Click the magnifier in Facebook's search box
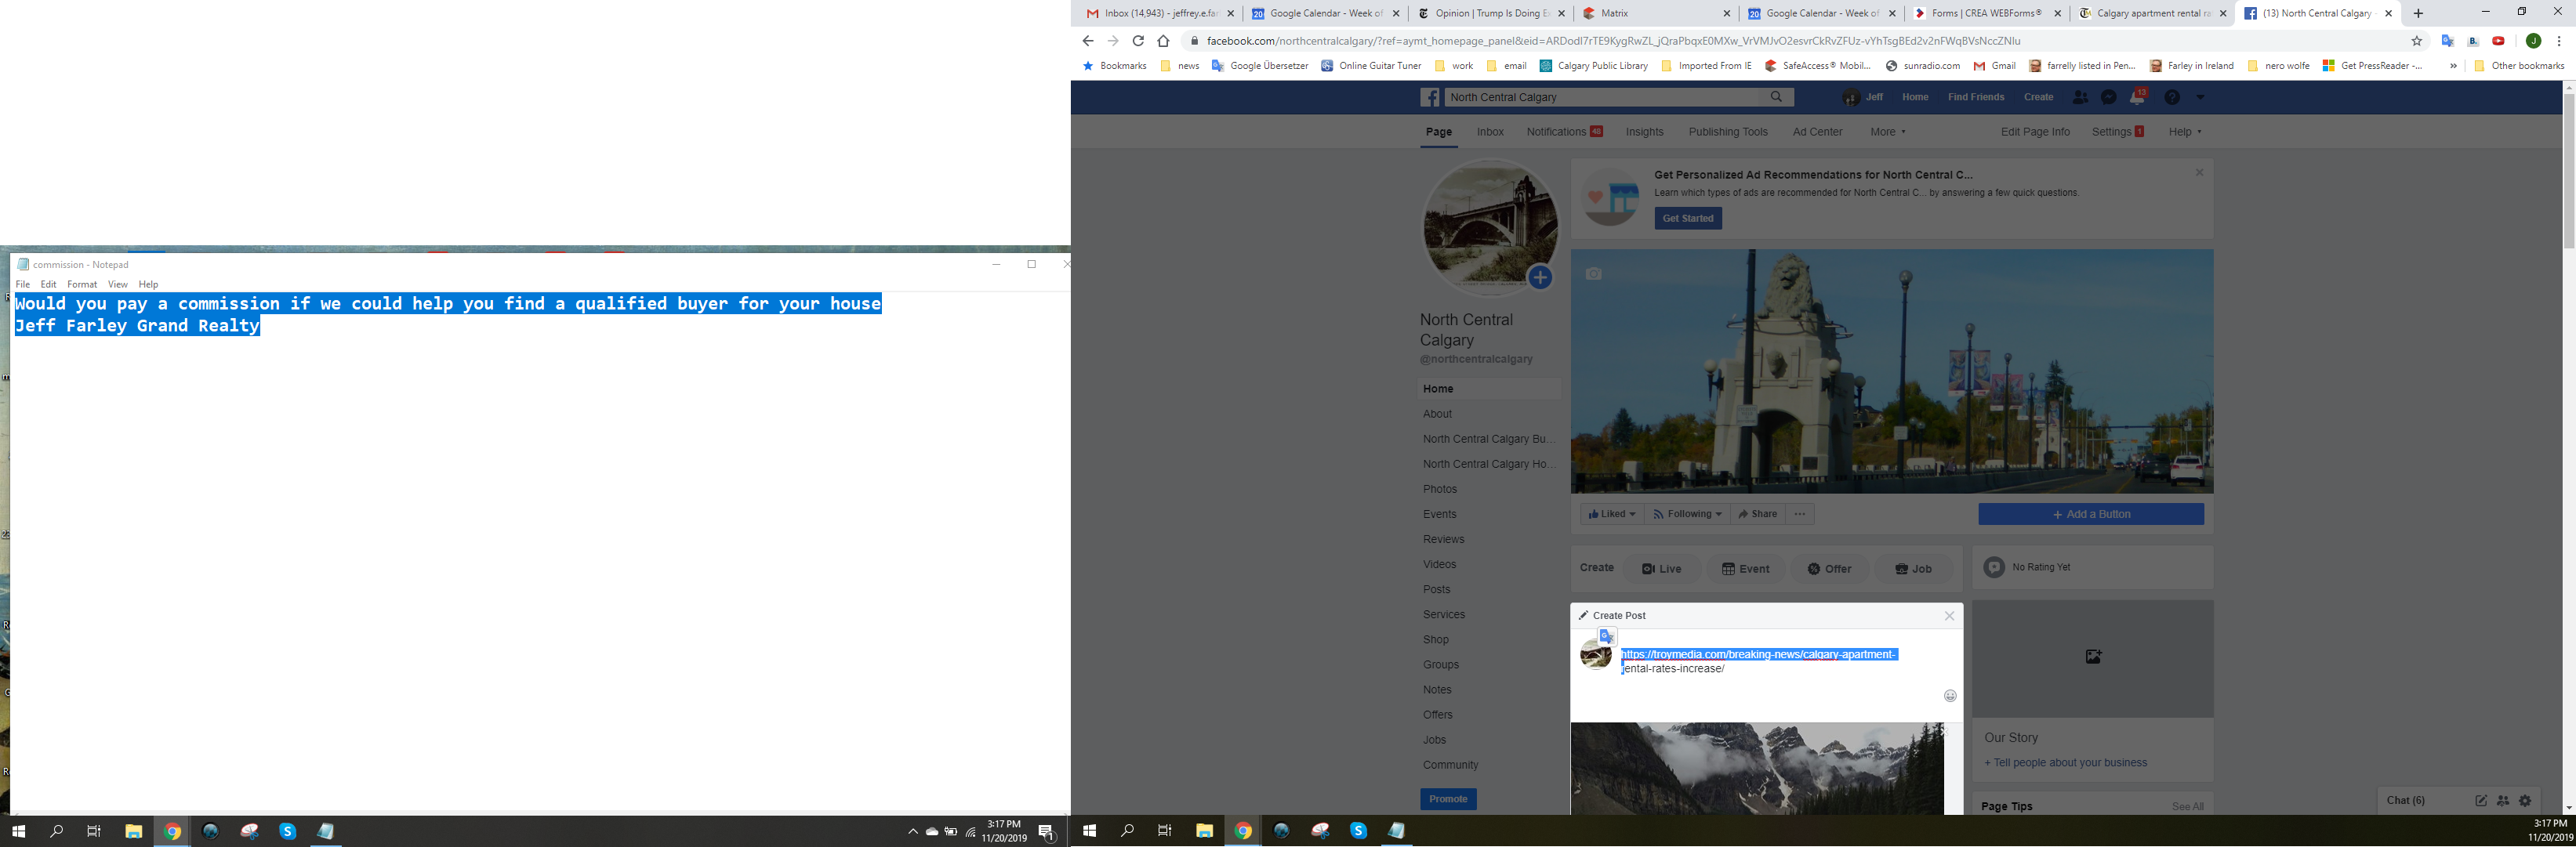Viewport: 2576px width, 847px height. (1776, 97)
